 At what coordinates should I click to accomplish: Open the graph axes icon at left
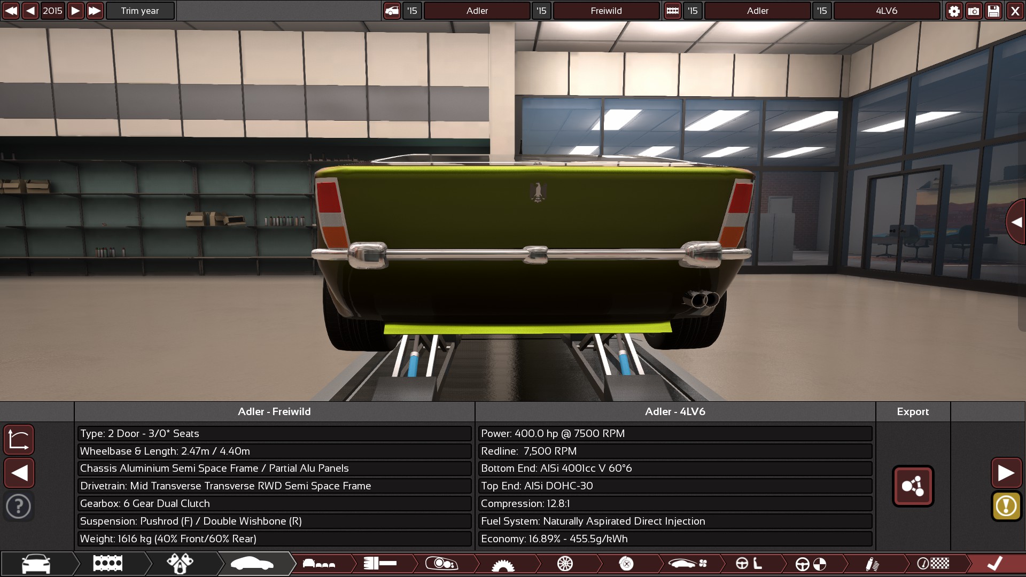(19, 440)
